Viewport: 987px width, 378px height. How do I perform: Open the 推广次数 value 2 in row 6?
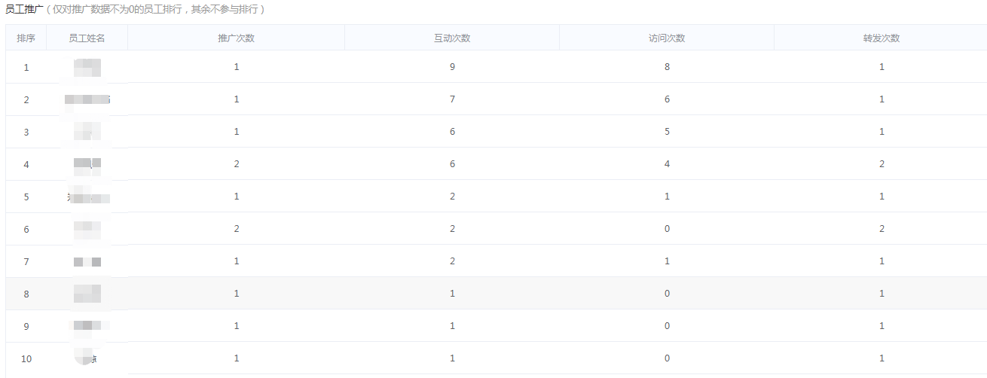(237, 229)
